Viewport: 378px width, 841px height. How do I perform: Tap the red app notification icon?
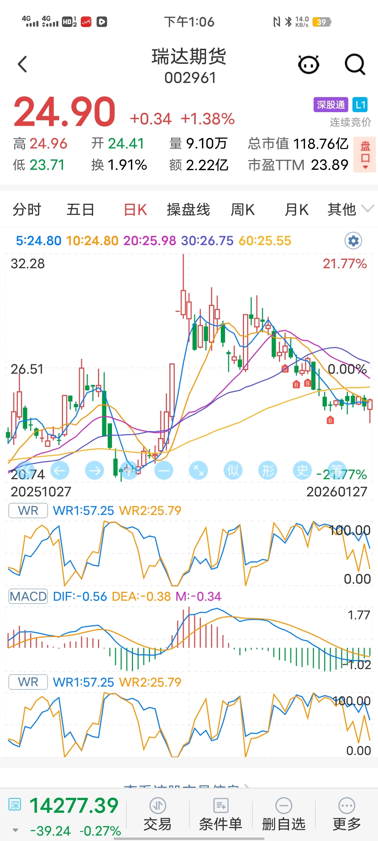pyautogui.click(x=86, y=22)
